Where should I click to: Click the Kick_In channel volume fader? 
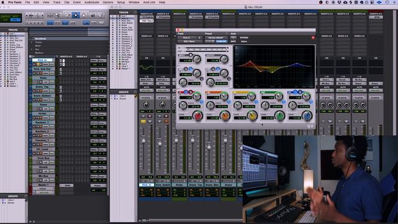pos(144,140)
